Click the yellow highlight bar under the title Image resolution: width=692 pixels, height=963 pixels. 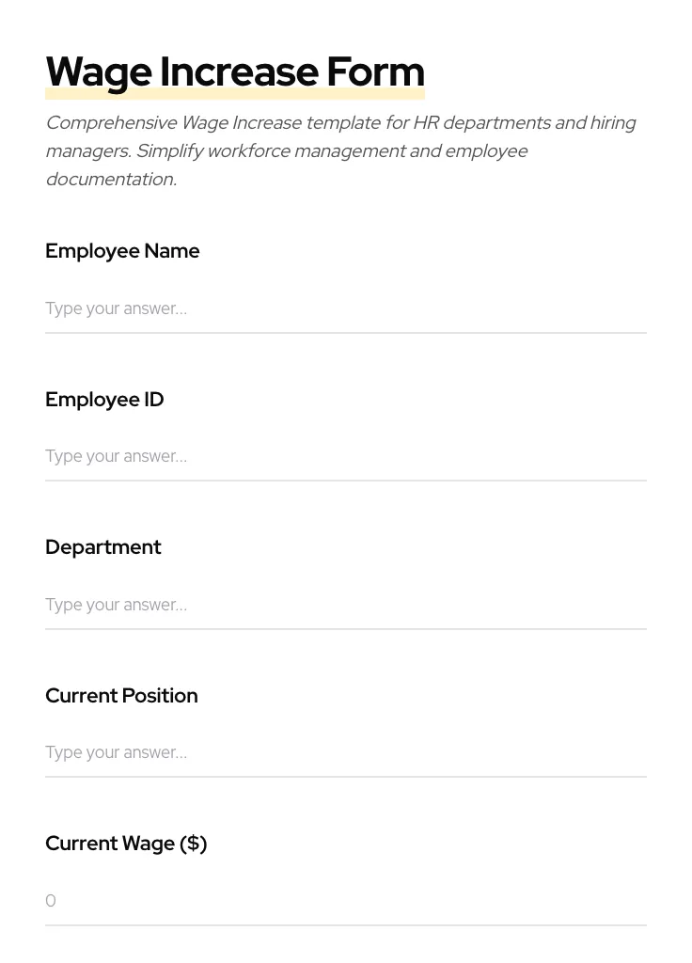pyautogui.click(x=235, y=95)
